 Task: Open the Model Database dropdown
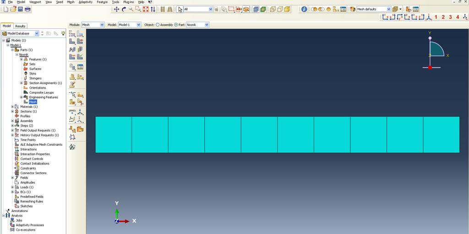click(21, 33)
